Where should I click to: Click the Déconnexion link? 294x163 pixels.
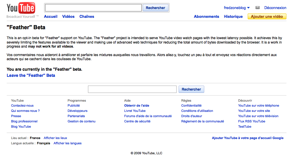(275, 8)
